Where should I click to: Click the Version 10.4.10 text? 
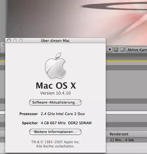(55, 93)
